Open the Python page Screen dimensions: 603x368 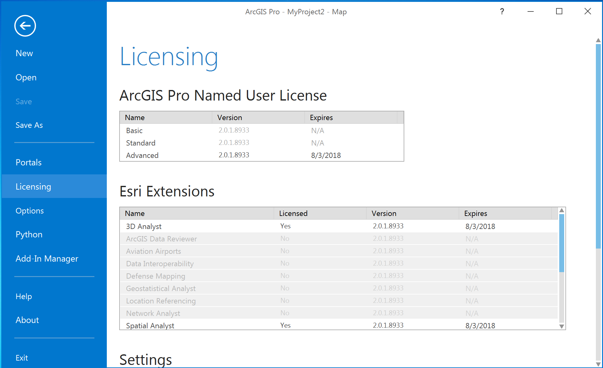(29, 235)
